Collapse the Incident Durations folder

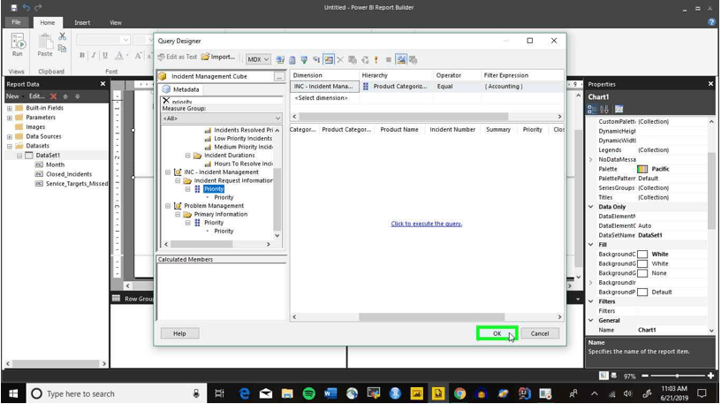[x=187, y=156]
